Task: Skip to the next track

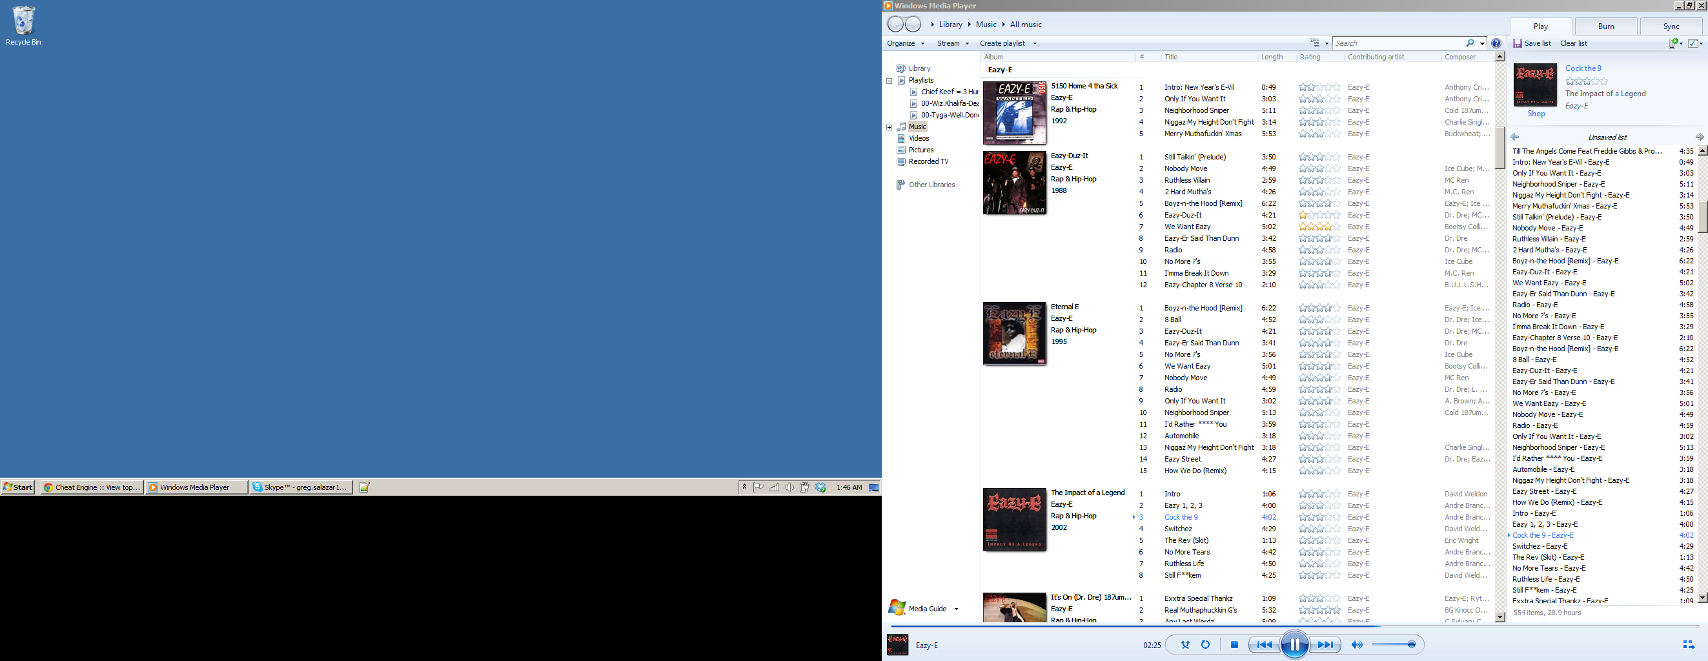Action: 1325,644
